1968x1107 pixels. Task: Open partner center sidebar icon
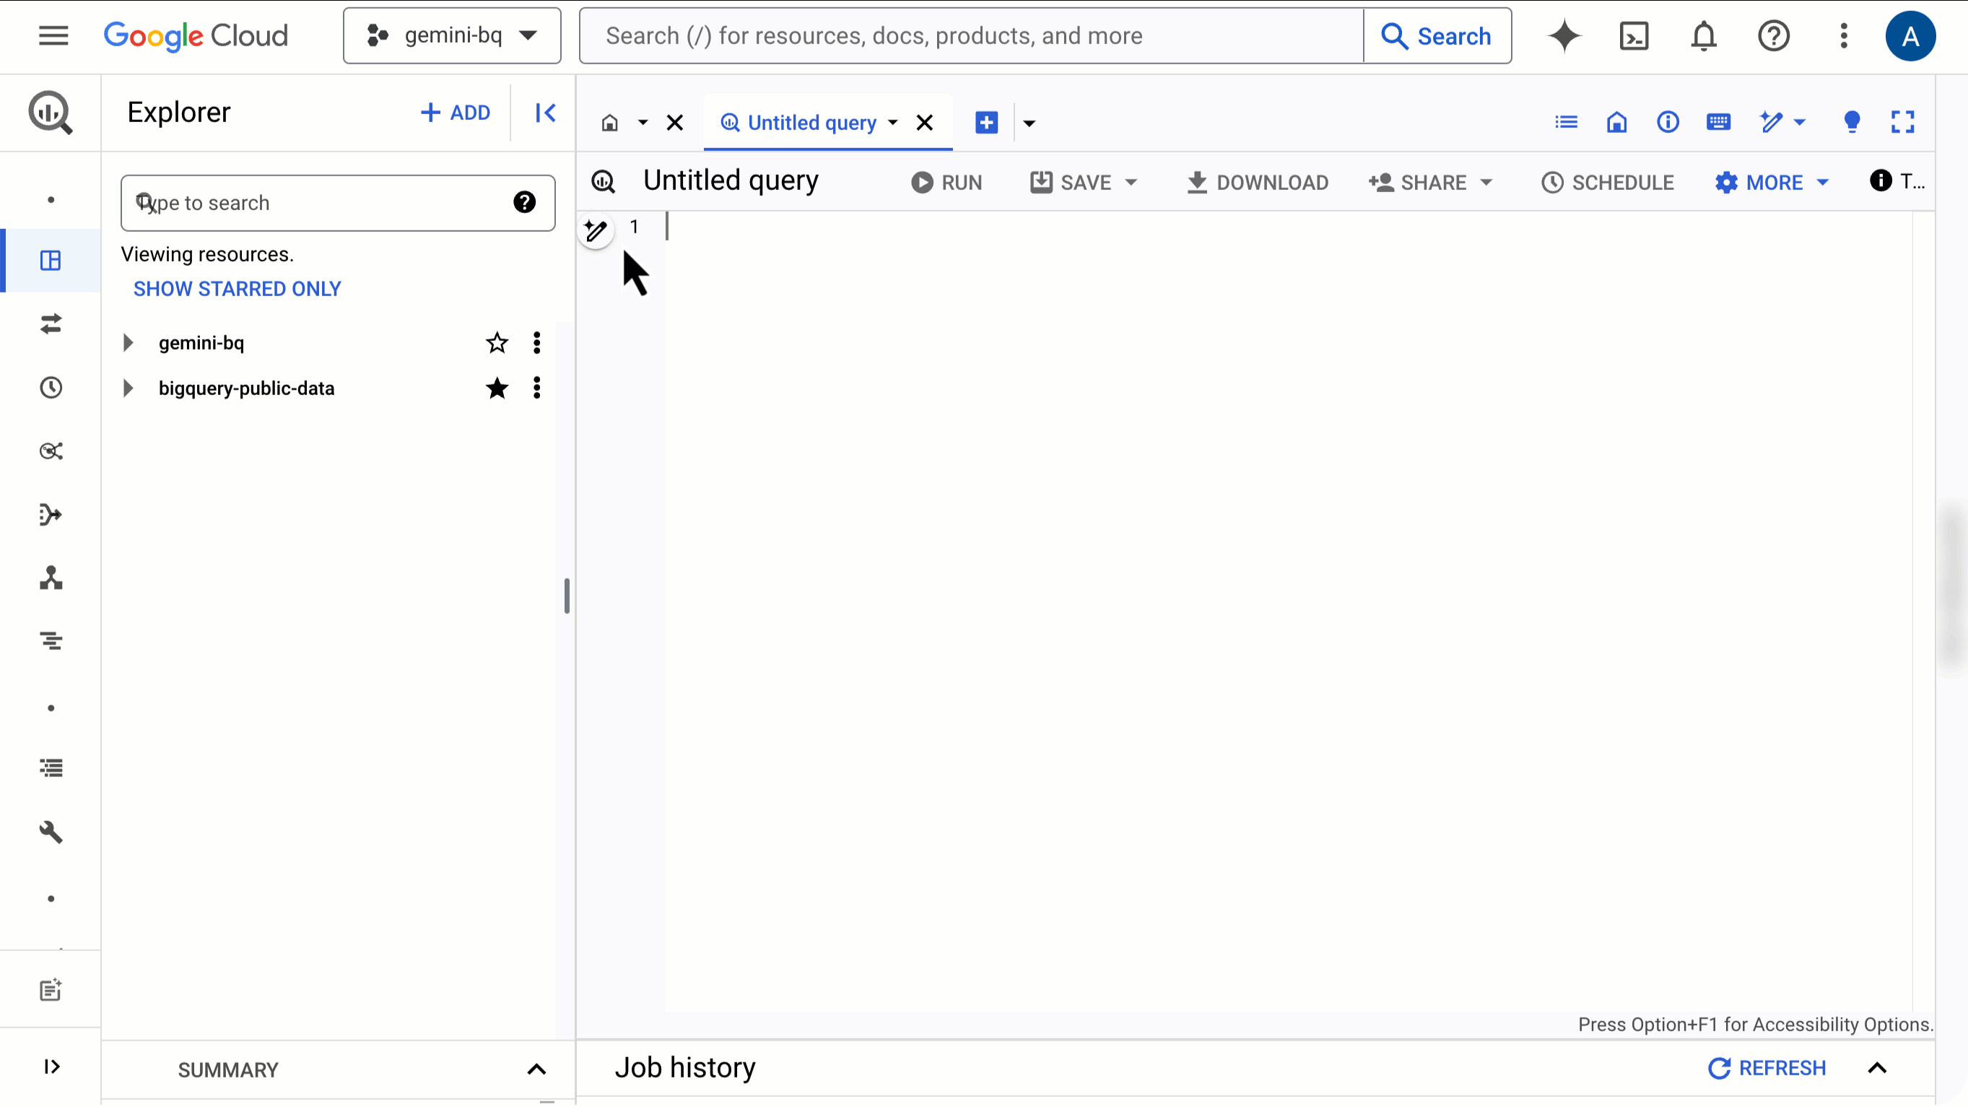click(x=51, y=578)
